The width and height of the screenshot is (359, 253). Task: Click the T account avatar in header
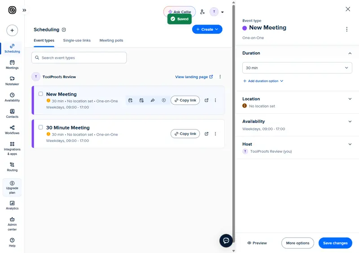click(x=214, y=12)
